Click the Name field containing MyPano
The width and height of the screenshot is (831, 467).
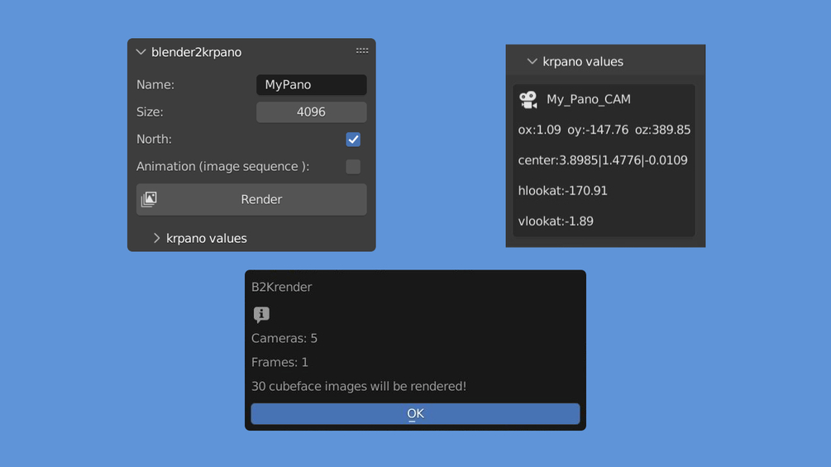311,85
